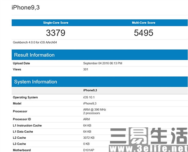Select the ARM @ 396 MHz processor value

94,109
